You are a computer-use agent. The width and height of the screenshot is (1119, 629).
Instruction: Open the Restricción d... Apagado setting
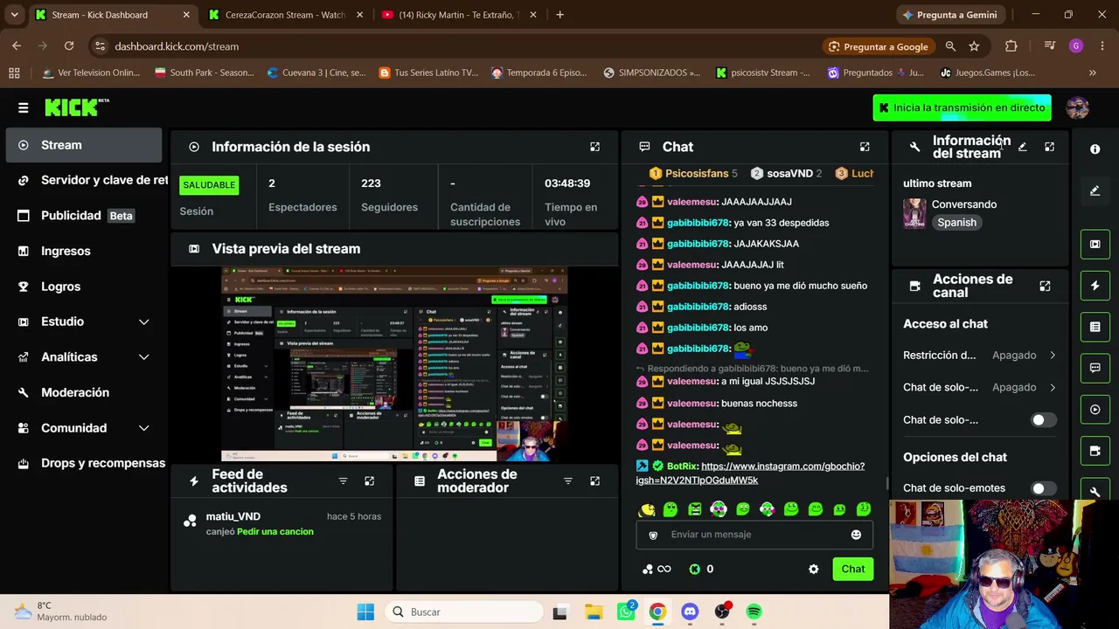(x=979, y=356)
